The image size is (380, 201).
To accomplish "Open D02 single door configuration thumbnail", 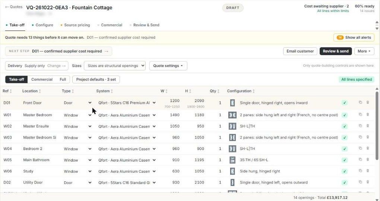I will [x=232, y=182].
